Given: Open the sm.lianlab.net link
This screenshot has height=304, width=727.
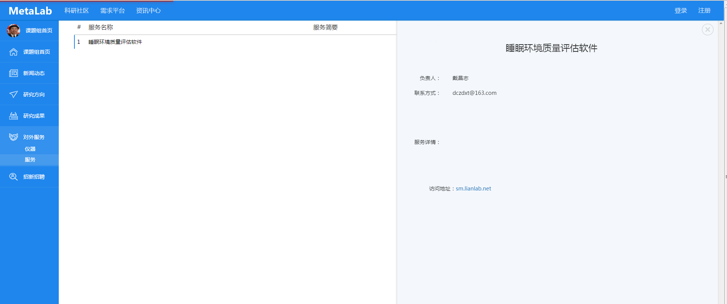Looking at the screenshot, I should tap(473, 189).
